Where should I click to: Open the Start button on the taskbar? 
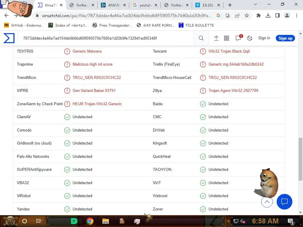10,221
